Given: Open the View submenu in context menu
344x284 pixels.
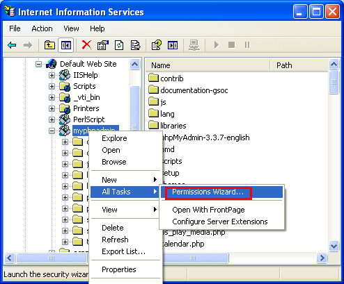Looking at the screenshot, I should pyautogui.click(x=125, y=210).
